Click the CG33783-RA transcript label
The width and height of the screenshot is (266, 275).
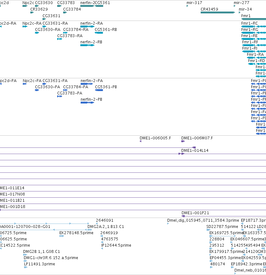click(x=70, y=36)
